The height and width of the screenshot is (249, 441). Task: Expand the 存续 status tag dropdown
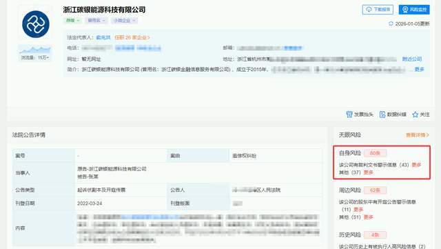[x=72, y=20]
